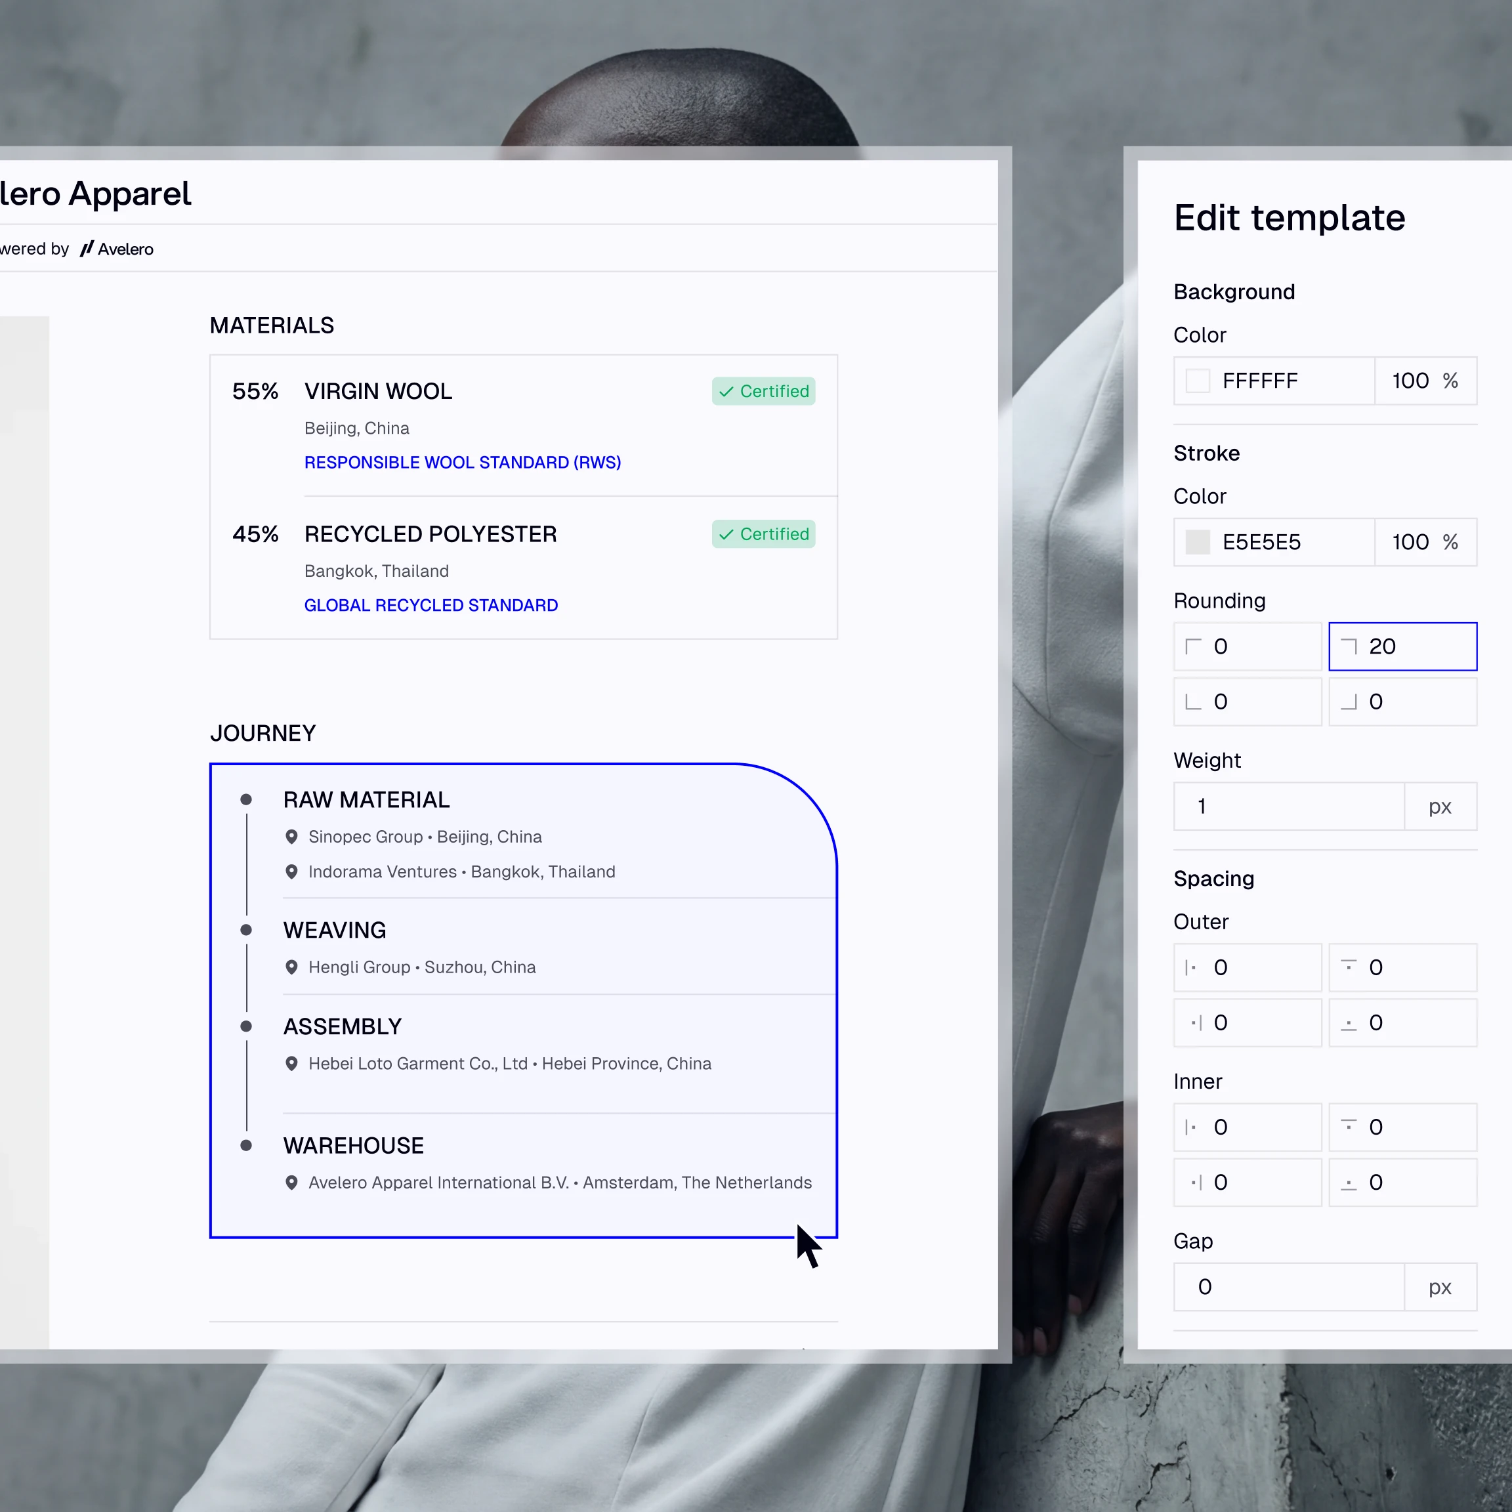Open the RESPONSIBLE WOOL STANDARD (RWS) link
This screenshot has width=1512, height=1512.
(x=462, y=463)
